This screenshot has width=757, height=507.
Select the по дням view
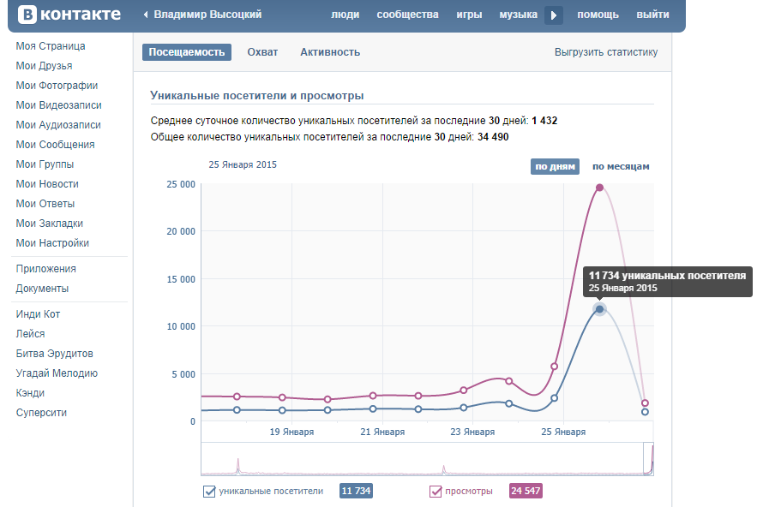pos(555,166)
